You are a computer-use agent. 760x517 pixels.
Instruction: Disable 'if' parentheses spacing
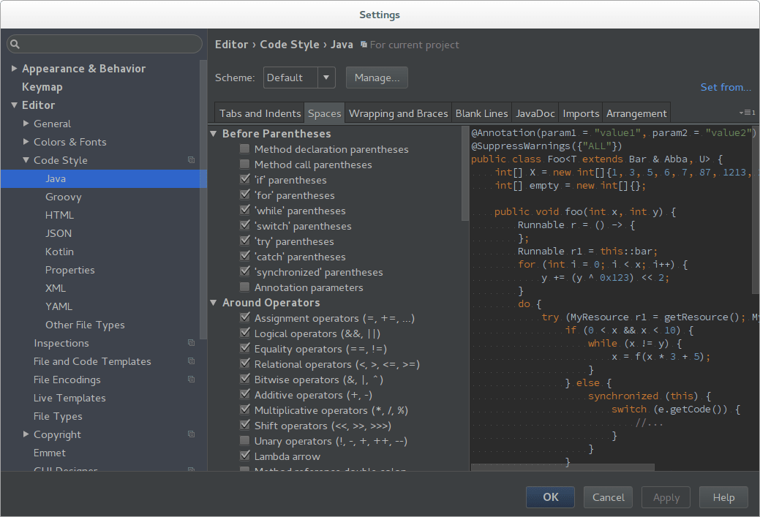(x=244, y=180)
